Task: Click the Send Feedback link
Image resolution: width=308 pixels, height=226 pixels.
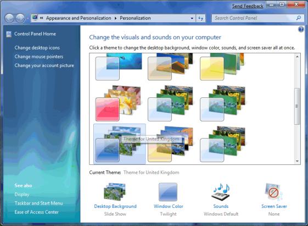Action: pos(248,6)
